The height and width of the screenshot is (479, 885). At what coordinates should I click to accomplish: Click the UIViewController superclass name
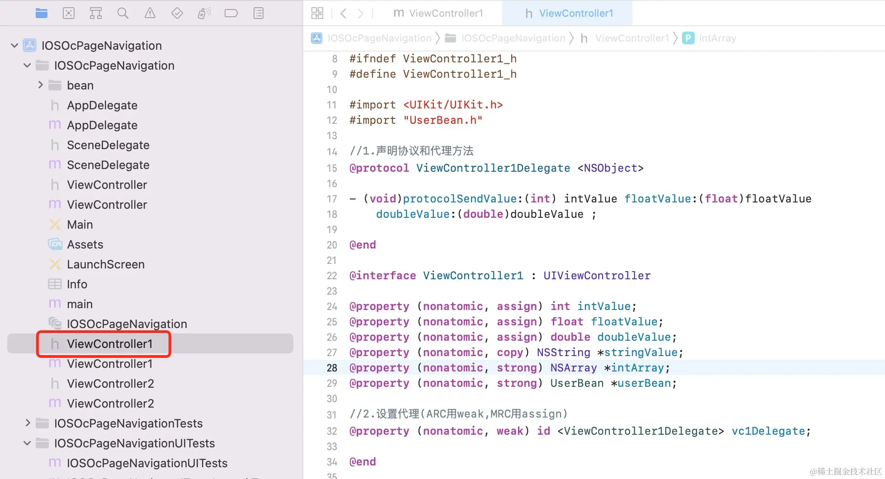(x=597, y=276)
